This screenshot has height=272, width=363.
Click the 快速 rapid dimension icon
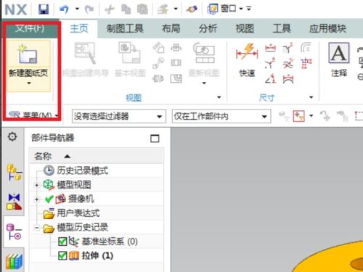click(x=247, y=51)
